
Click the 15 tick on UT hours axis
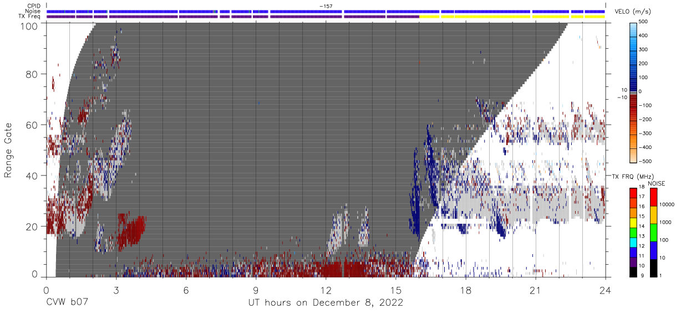pos(395,290)
